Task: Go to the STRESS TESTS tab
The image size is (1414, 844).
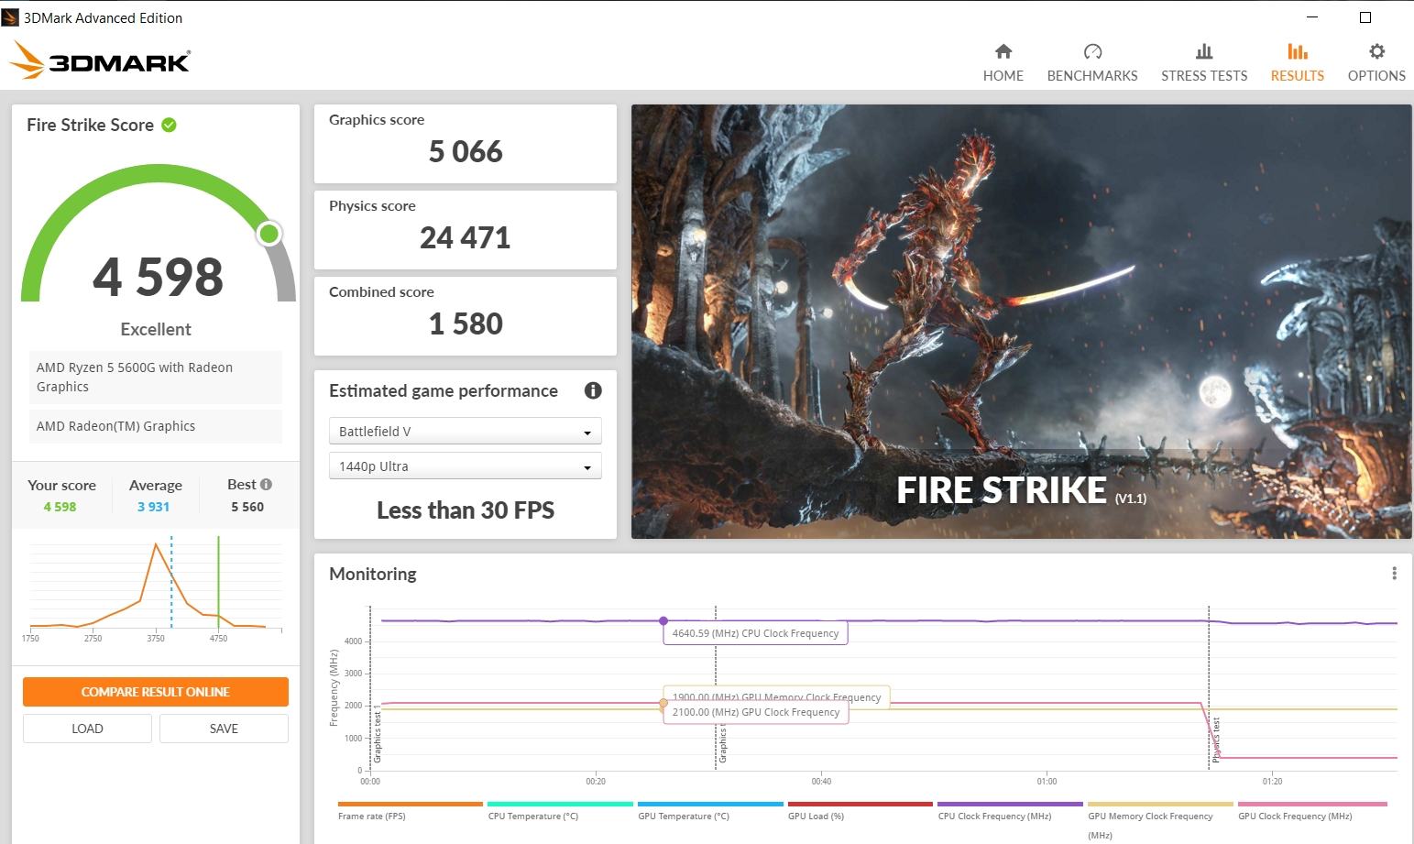Action: pos(1204,63)
